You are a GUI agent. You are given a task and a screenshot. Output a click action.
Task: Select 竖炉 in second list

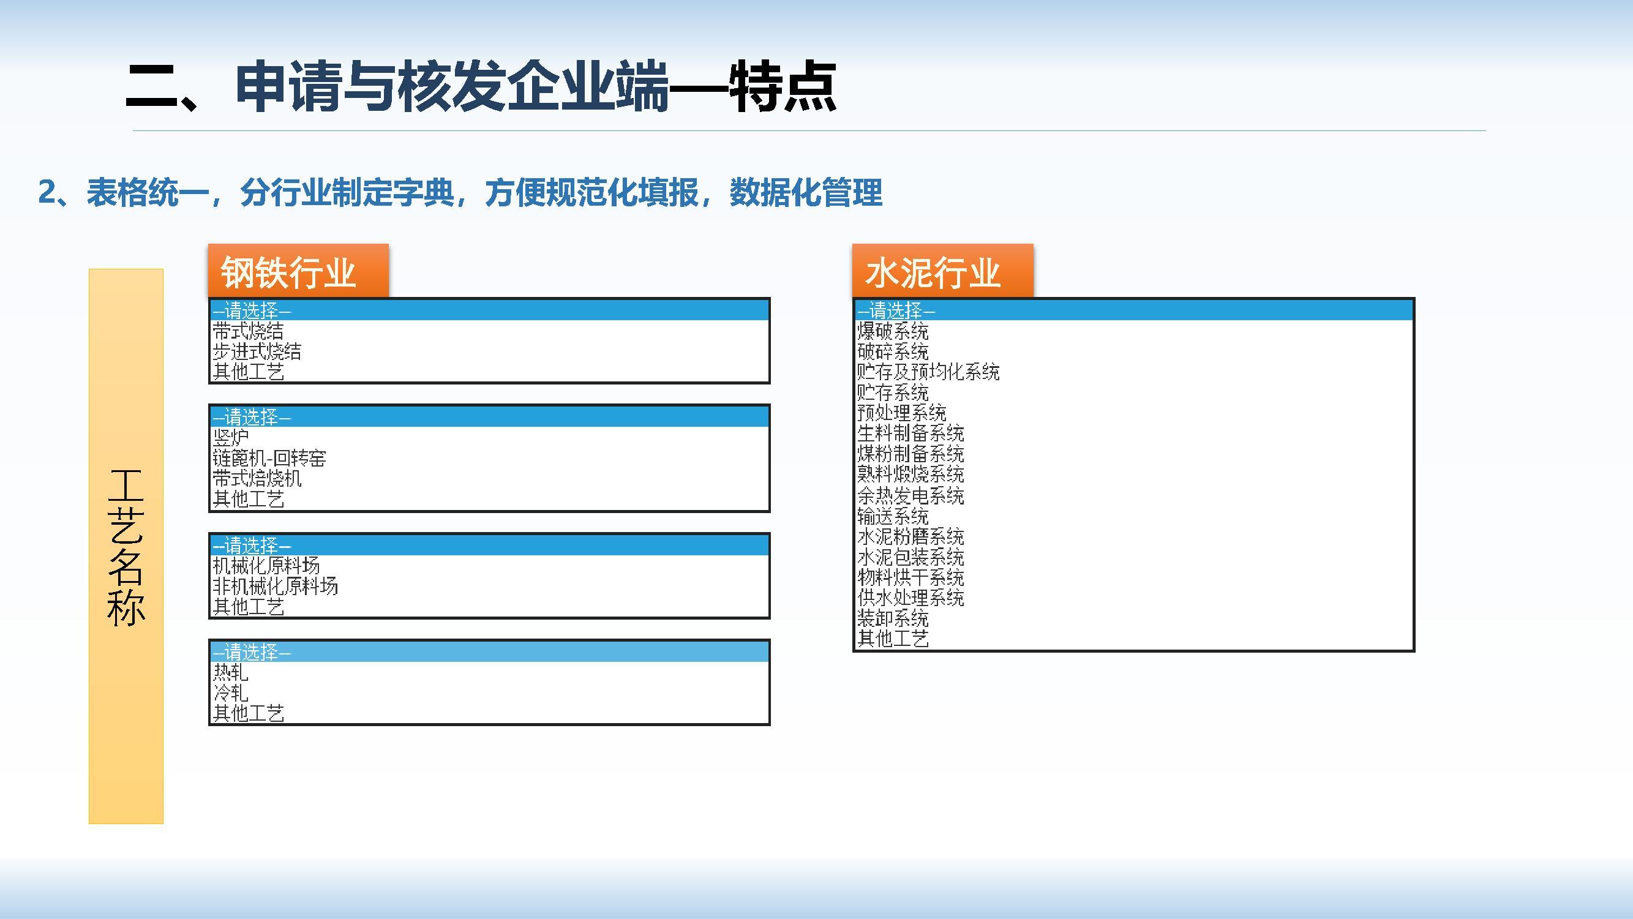[231, 437]
